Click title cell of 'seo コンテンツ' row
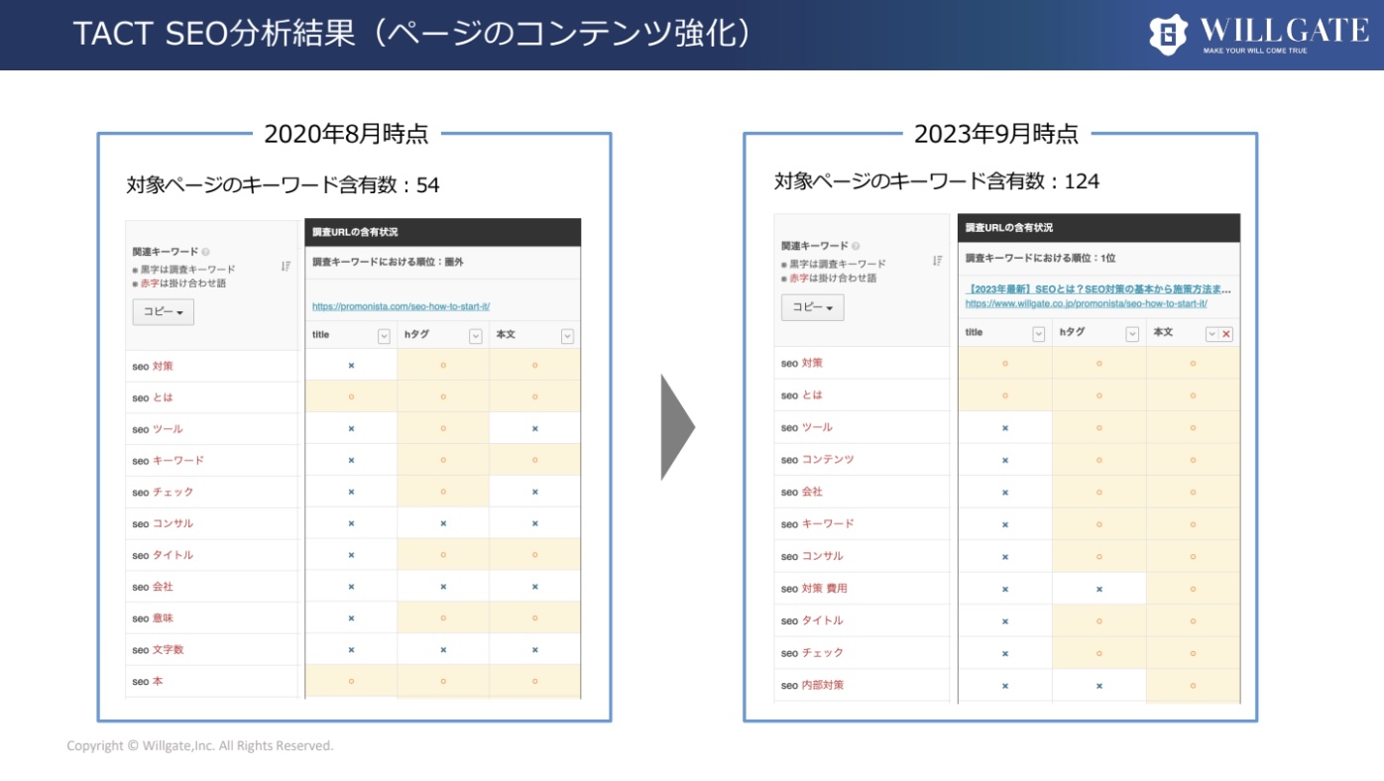 (x=1005, y=460)
